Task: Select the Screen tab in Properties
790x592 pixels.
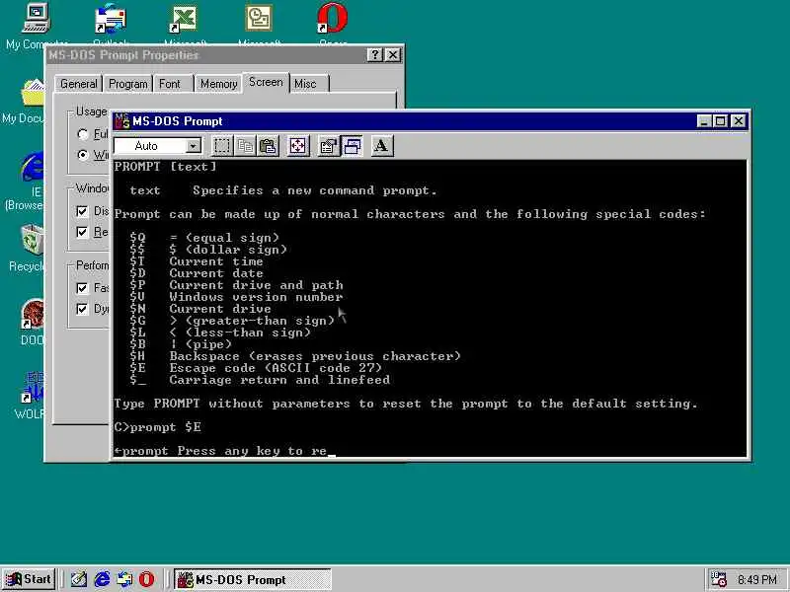Action: 266,82
